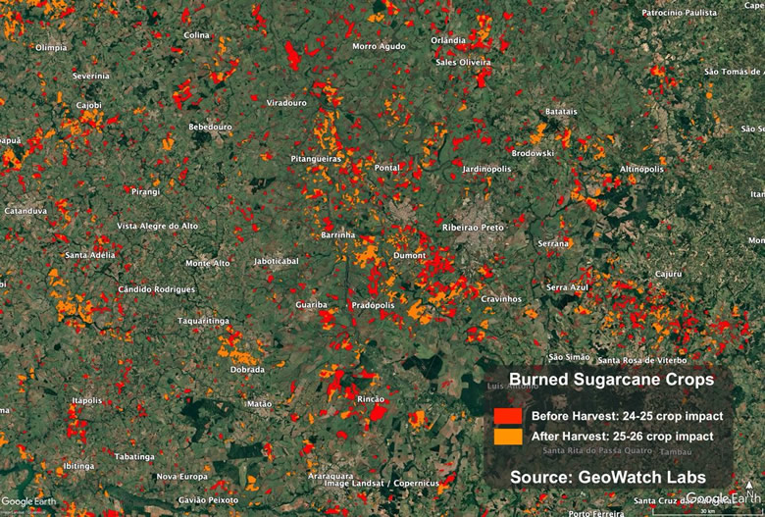
Task: Select the orange After Harvest legend swatch
Action: click(508, 436)
